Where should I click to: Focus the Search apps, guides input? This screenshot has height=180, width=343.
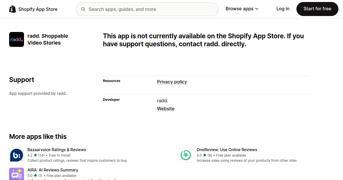(147, 9)
